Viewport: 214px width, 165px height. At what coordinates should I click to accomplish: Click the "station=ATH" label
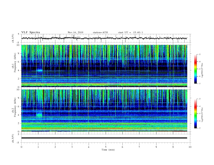100,32
